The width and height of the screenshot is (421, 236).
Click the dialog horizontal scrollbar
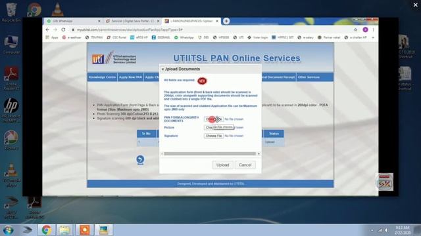pos(210,153)
